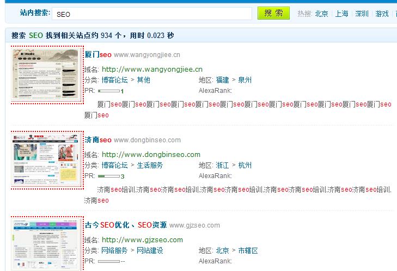Image resolution: width=397 pixels, height=271 pixels.
Task: Select hot search term 深圳
Action: pyautogui.click(x=362, y=14)
